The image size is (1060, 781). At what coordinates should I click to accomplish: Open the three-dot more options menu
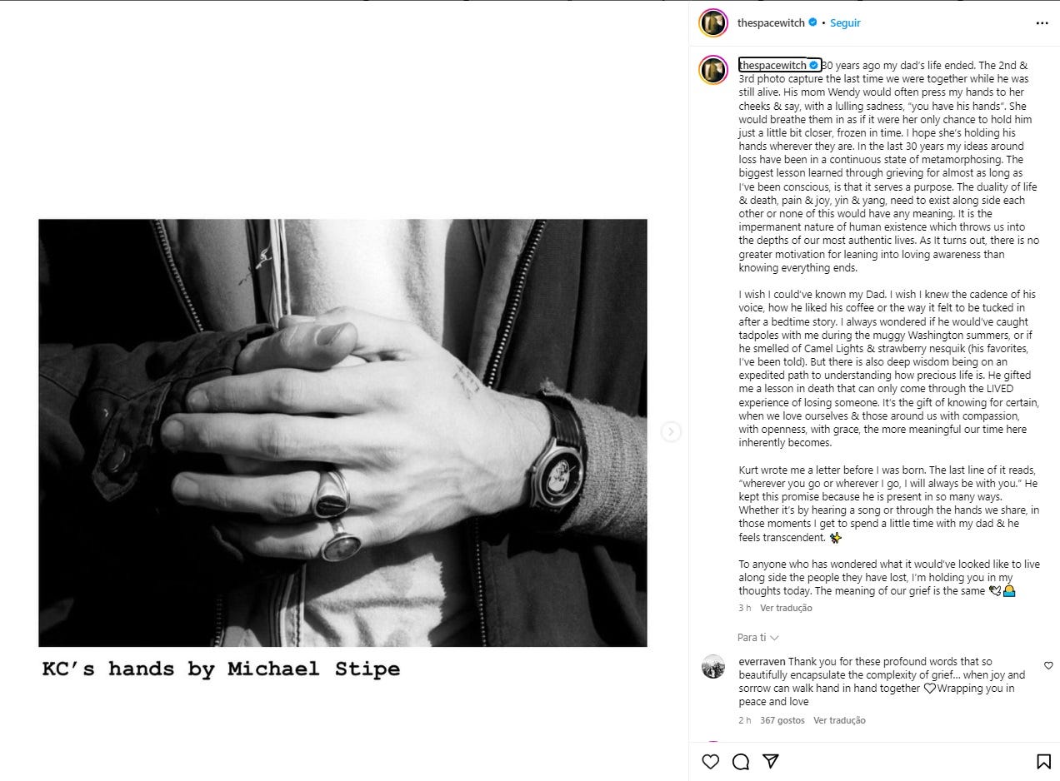tap(1042, 23)
